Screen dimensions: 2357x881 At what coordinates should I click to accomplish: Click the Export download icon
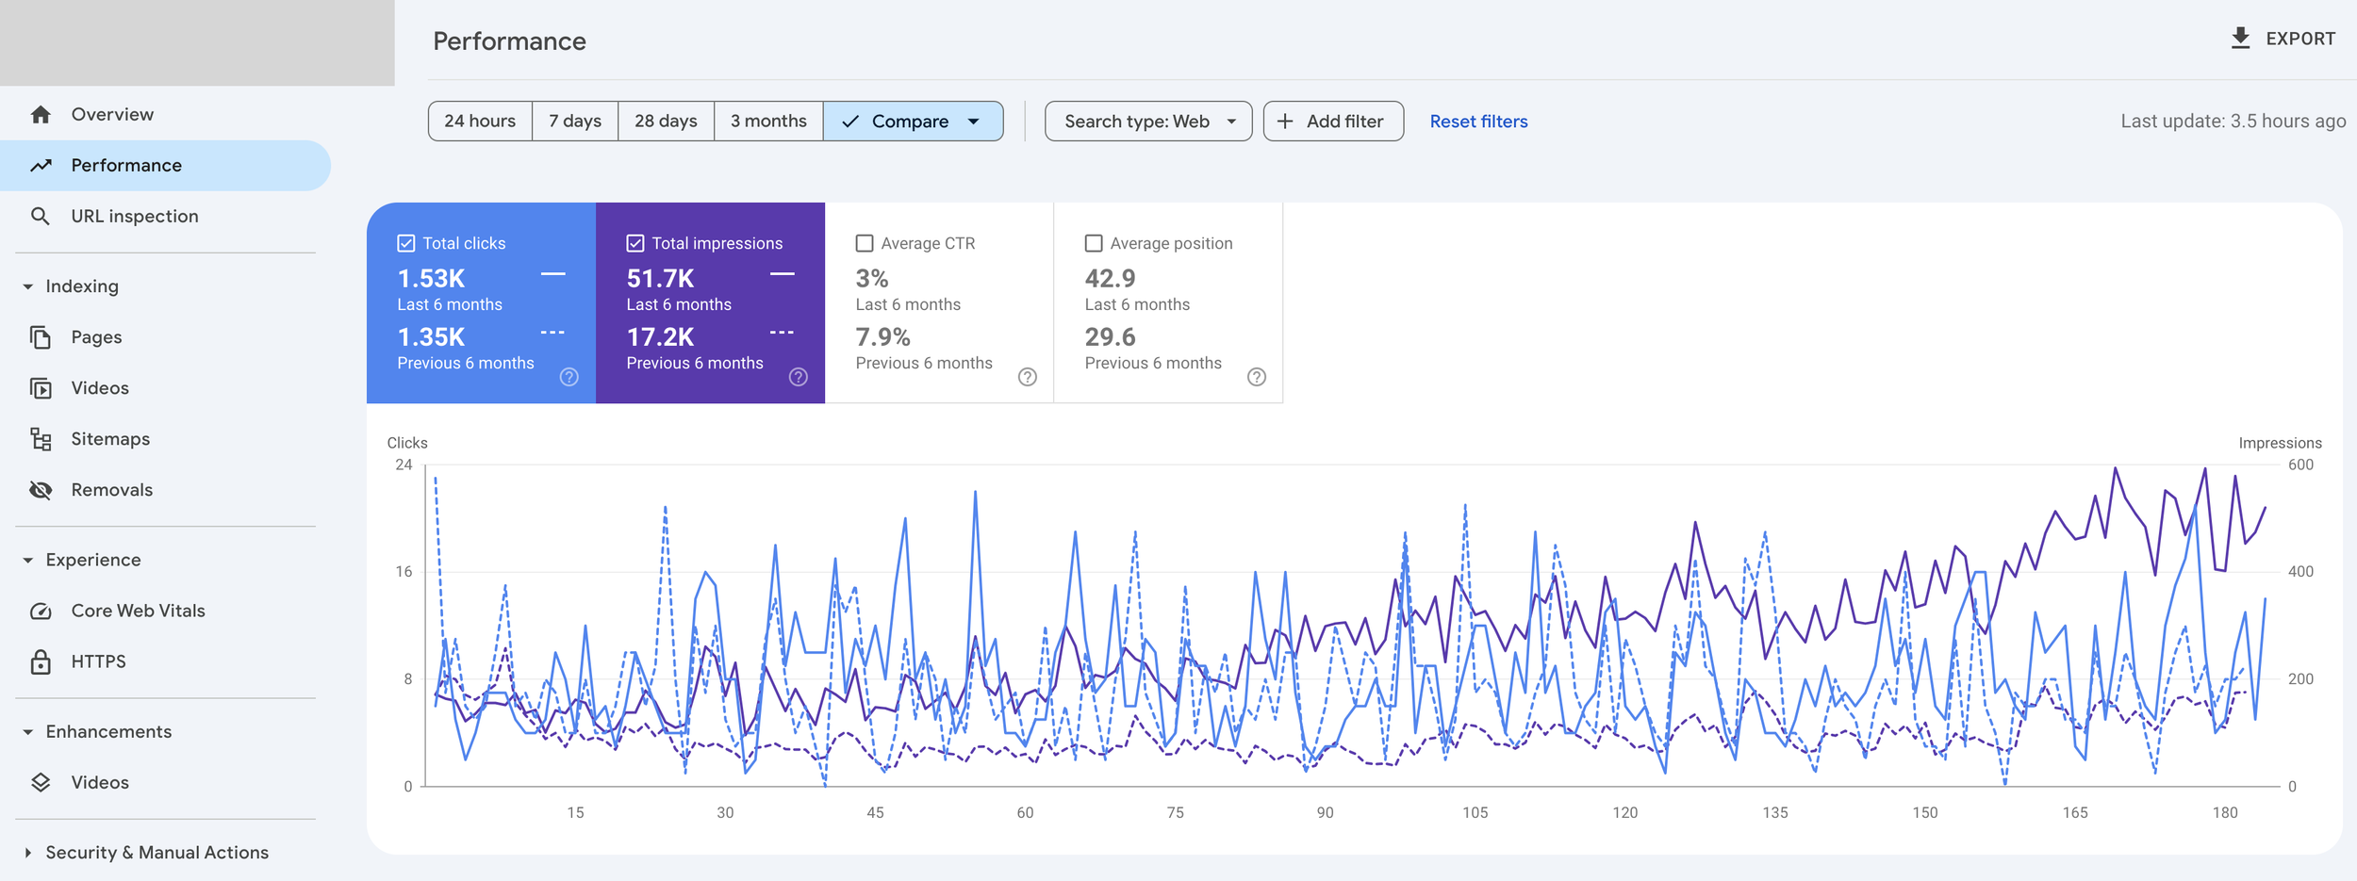tap(2241, 39)
